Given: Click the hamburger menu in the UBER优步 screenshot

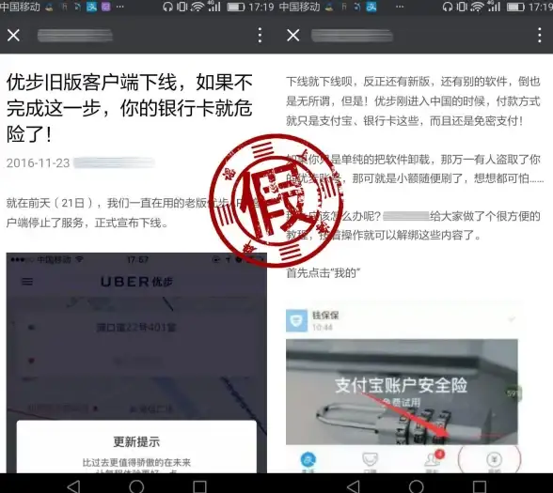Looking at the screenshot, I should pyautogui.click(x=27, y=282).
